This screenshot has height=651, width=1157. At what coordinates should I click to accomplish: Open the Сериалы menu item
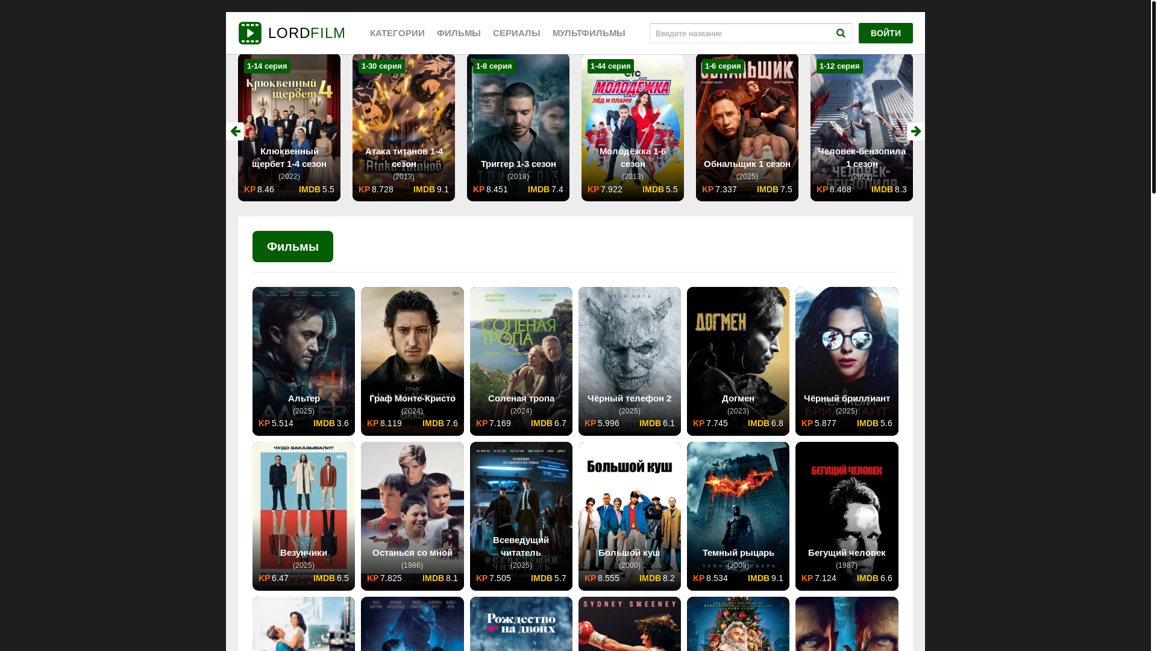click(516, 33)
